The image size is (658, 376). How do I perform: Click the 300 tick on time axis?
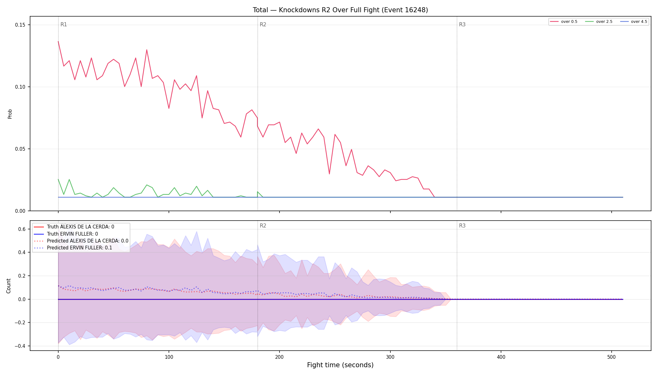390,357
